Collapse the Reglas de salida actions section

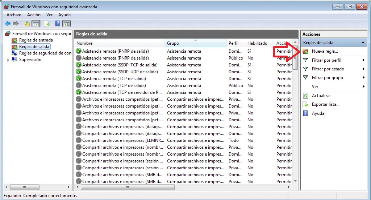tap(363, 43)
